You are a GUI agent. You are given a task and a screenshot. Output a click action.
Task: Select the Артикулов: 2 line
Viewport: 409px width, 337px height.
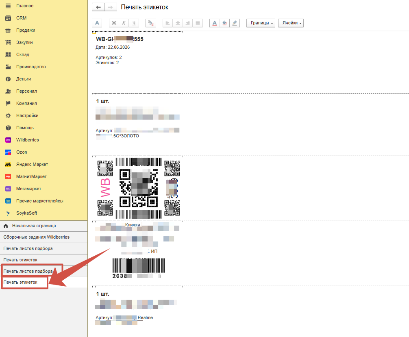[x=109, y=57]
